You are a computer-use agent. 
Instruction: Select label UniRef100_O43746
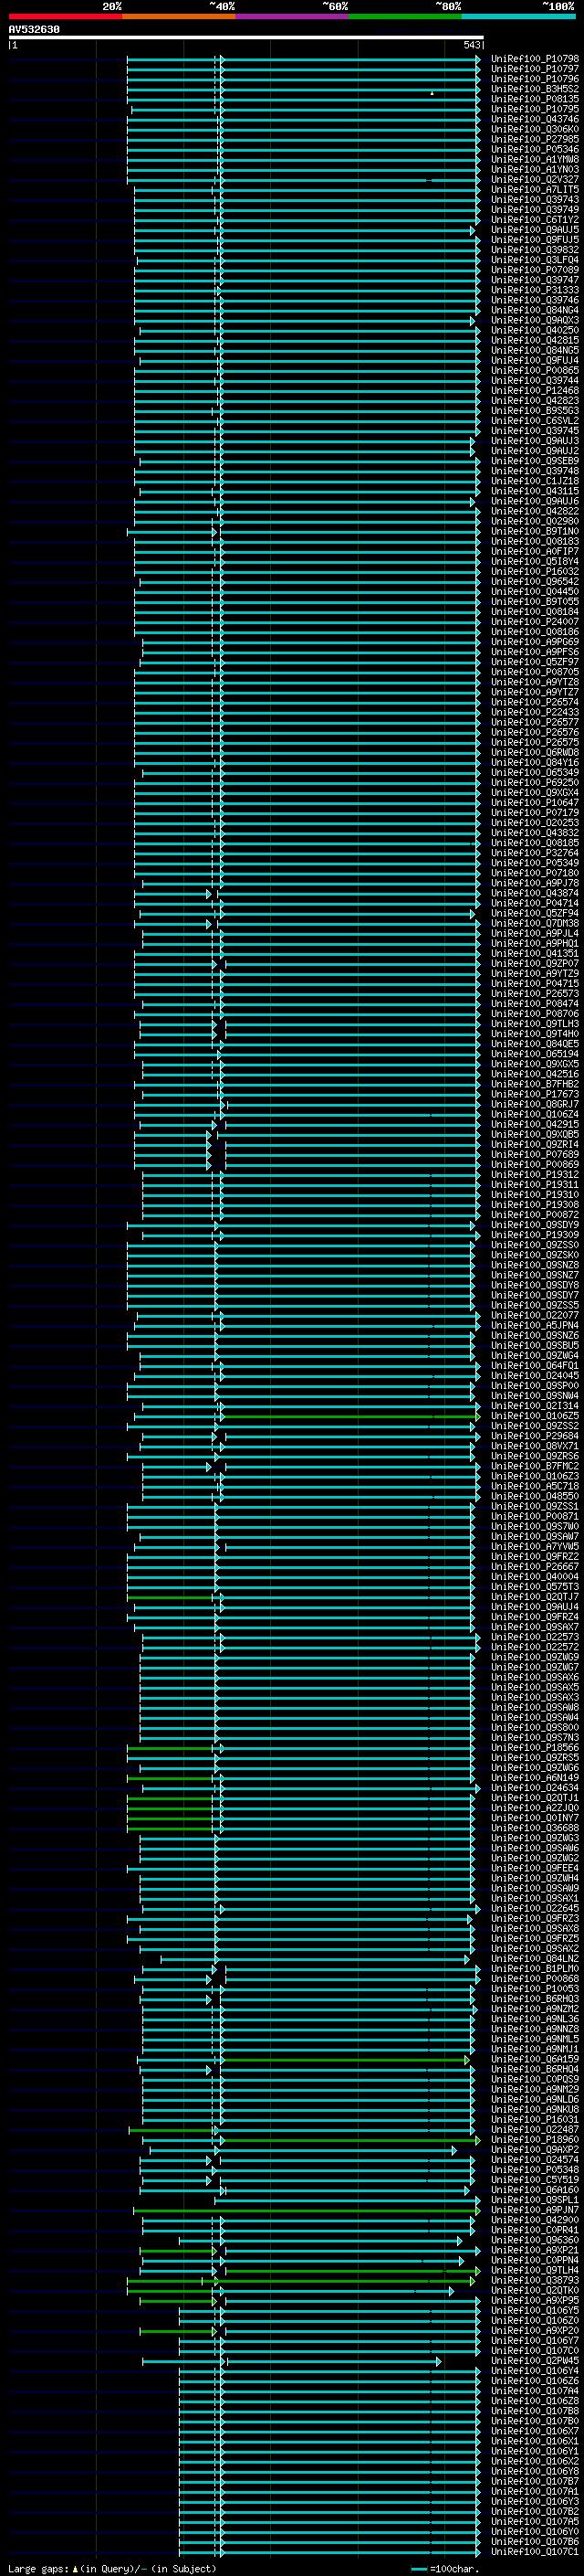535,119
